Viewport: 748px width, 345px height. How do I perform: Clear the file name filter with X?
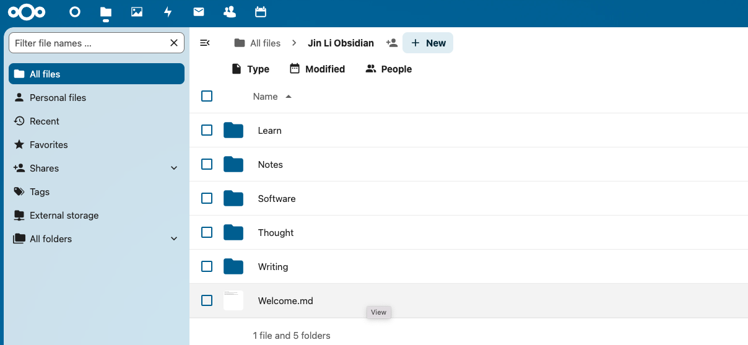pyautogui.click(x=174, y=43)
